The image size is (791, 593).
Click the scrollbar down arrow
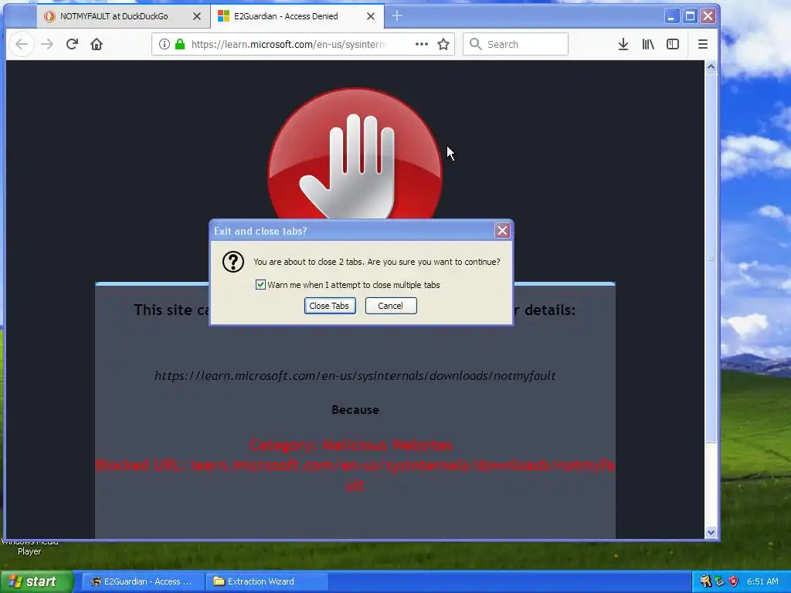coord(711,533)
